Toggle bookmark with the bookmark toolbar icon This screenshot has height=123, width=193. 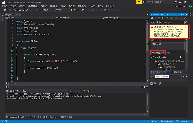[x=105, y=10]
